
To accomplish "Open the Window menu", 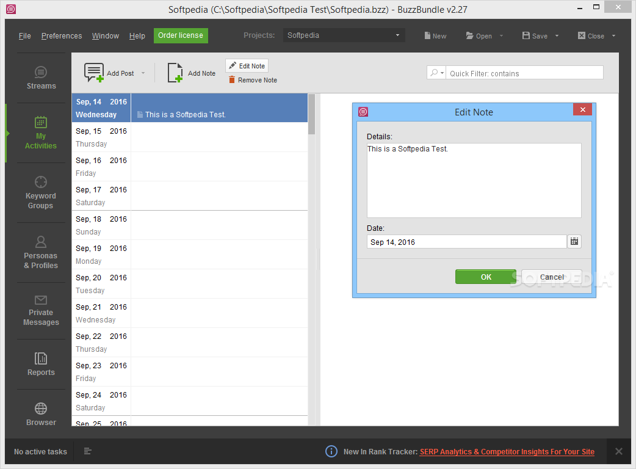I will (x=106, y=35).
